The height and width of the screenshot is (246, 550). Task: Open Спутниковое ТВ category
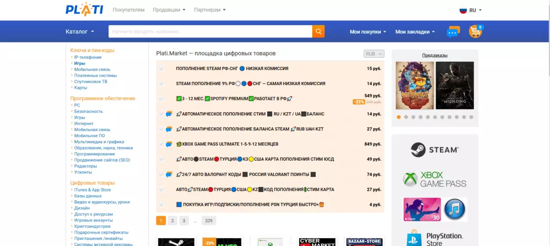[x=91, y=82]
